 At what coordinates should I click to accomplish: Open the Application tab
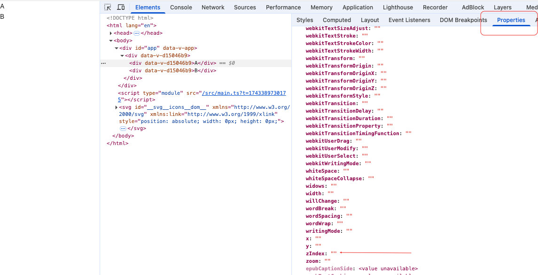358,7
